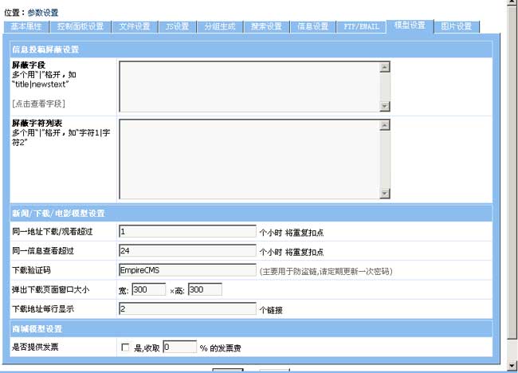The height and width of the screenshot is (373, 518).
Task: Switch to the 信息设置 tab
Action: pos(312,26)
